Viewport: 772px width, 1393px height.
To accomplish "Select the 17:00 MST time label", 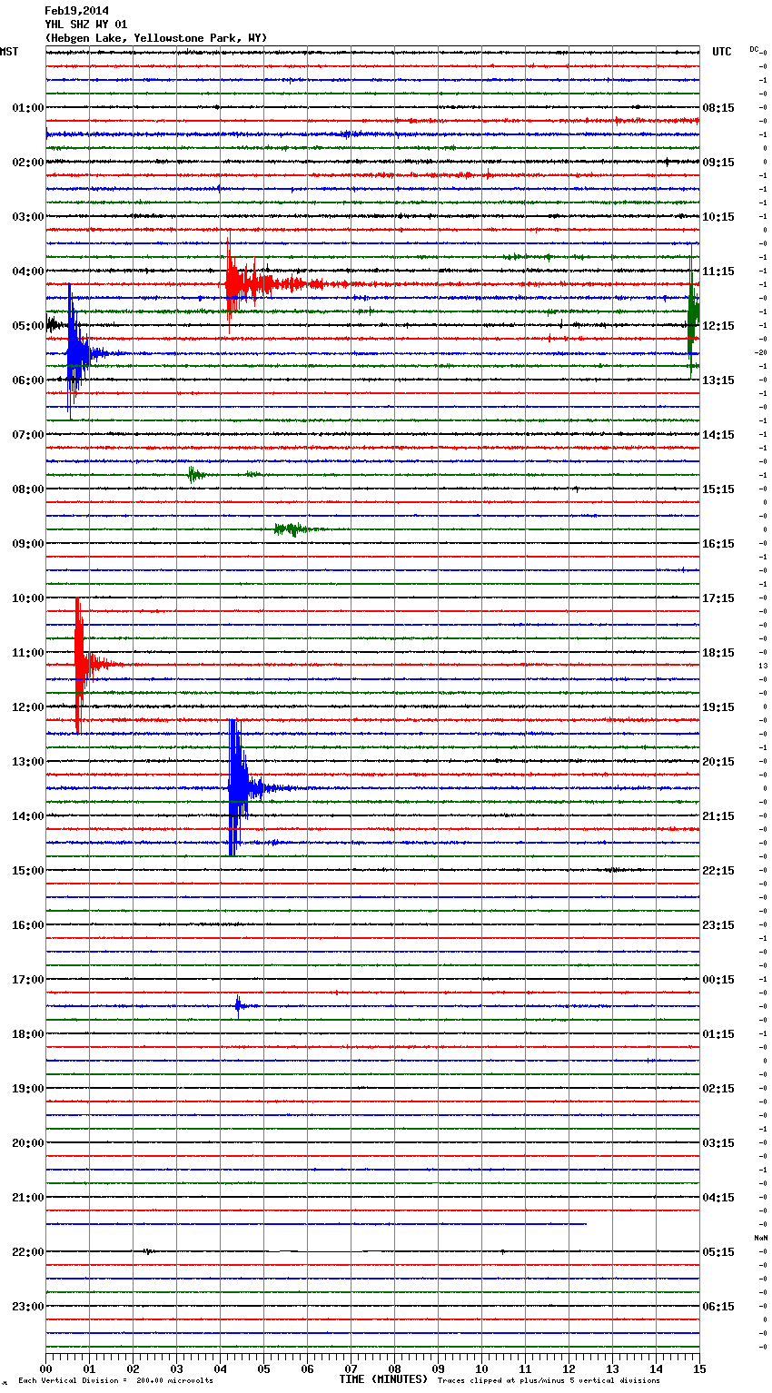I will point(27,979).
